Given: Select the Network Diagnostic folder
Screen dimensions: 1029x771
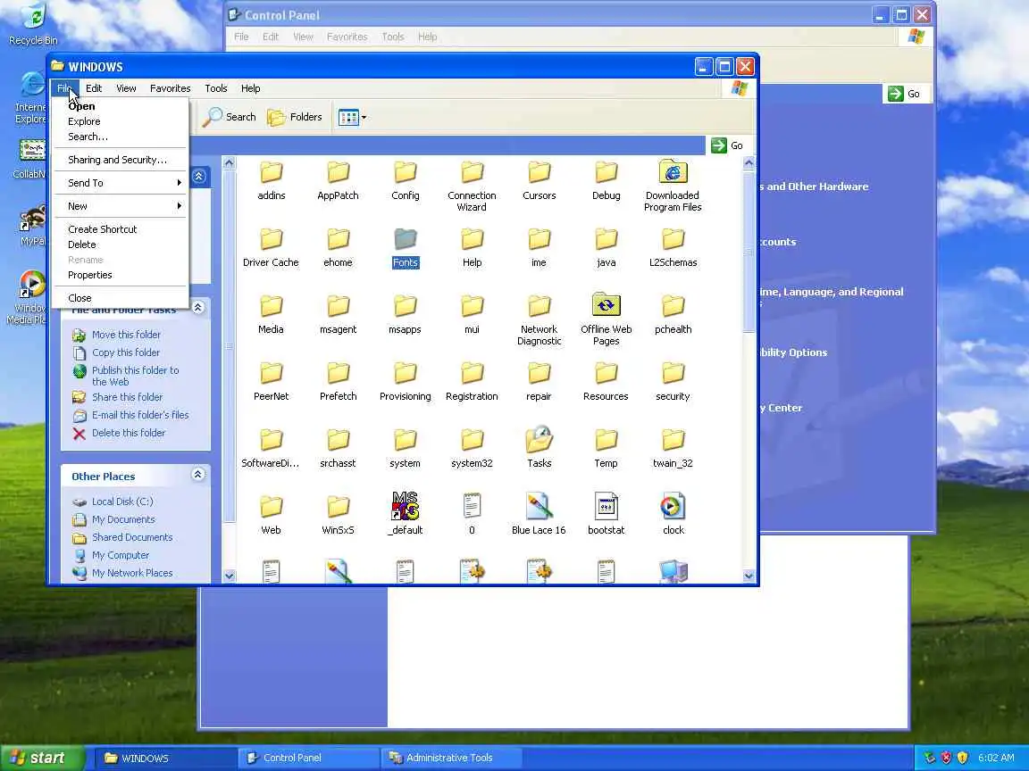Looking at the screenshot, I should point(539,320).
